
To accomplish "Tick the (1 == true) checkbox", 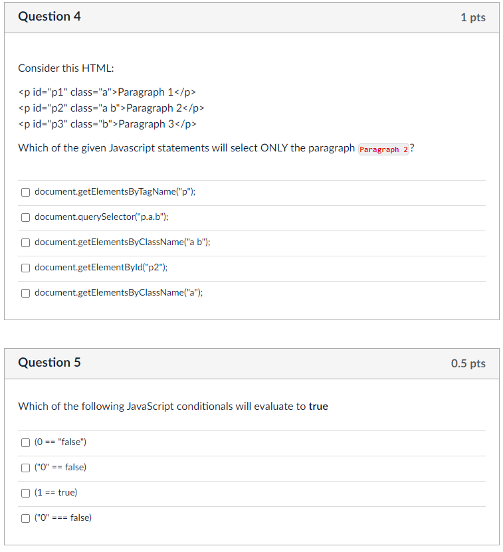I will [25, 494].
